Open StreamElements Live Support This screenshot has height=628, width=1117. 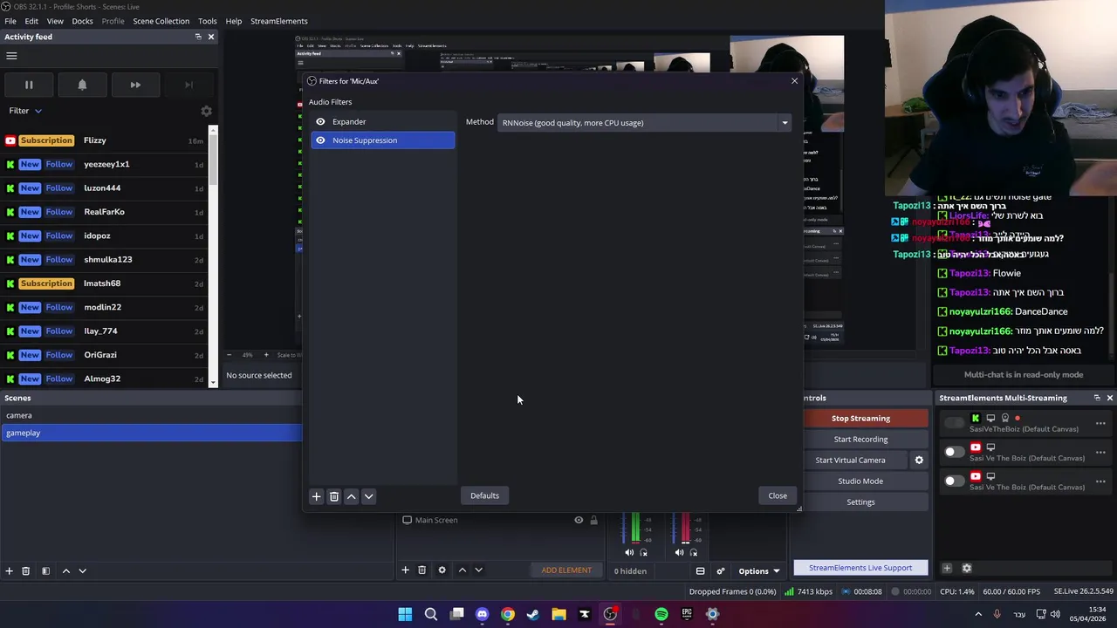[860, 568]
